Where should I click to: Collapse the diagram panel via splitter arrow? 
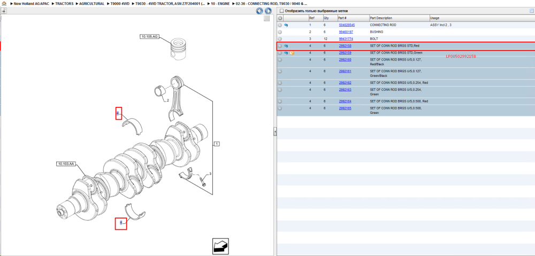[274, 132]
